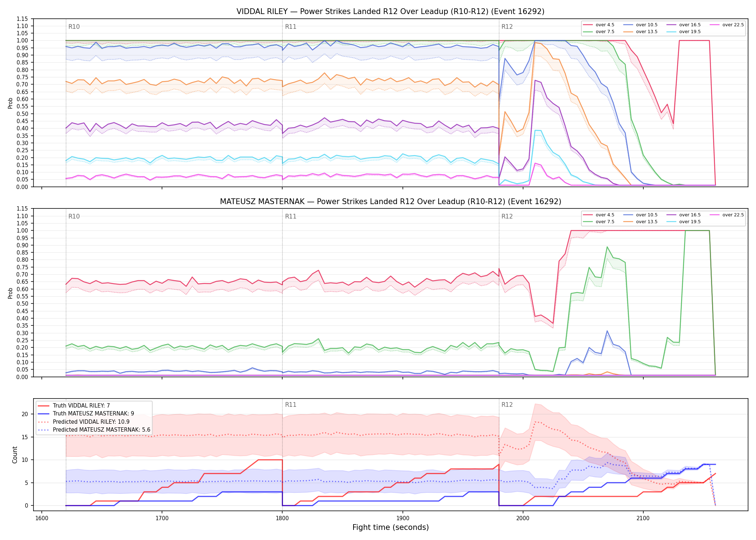Image resolution: width=756 pixels, height=540 pixels.
Task: Click the 'Prob' axis label on the Mateusz Masternak chart
Action: [x=10, y=293]
